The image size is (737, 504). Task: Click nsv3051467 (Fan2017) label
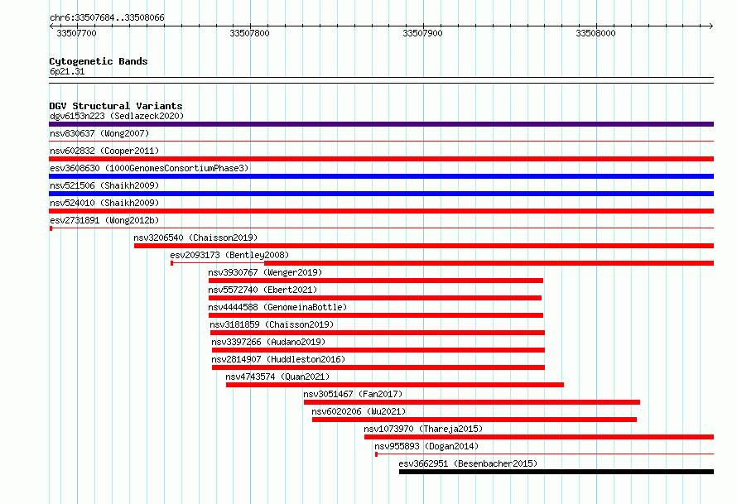tap(353, 394)
